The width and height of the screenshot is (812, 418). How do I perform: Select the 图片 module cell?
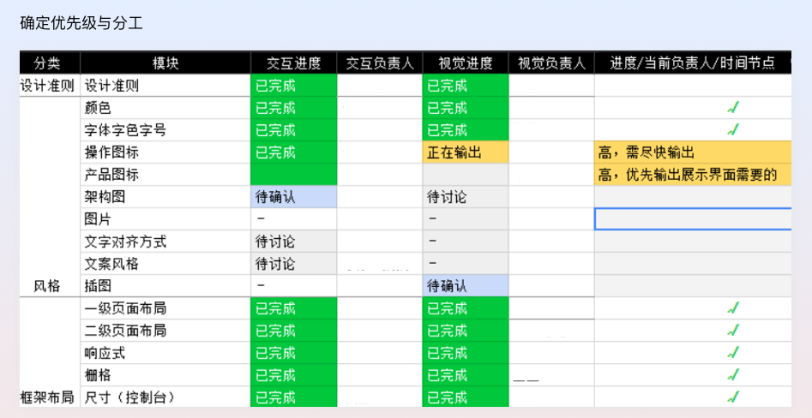pyautogui.click(x=165, y=218)
